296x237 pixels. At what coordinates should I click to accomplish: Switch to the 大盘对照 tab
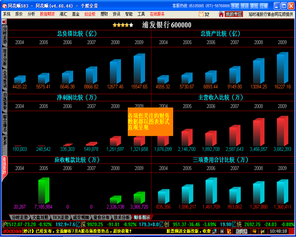coord(40,217)
